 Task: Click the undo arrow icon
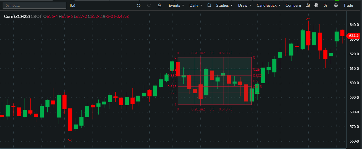click(138, 5)
